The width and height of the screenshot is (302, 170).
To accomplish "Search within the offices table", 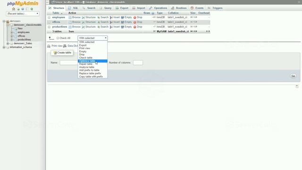I will [x=103, y=22].
